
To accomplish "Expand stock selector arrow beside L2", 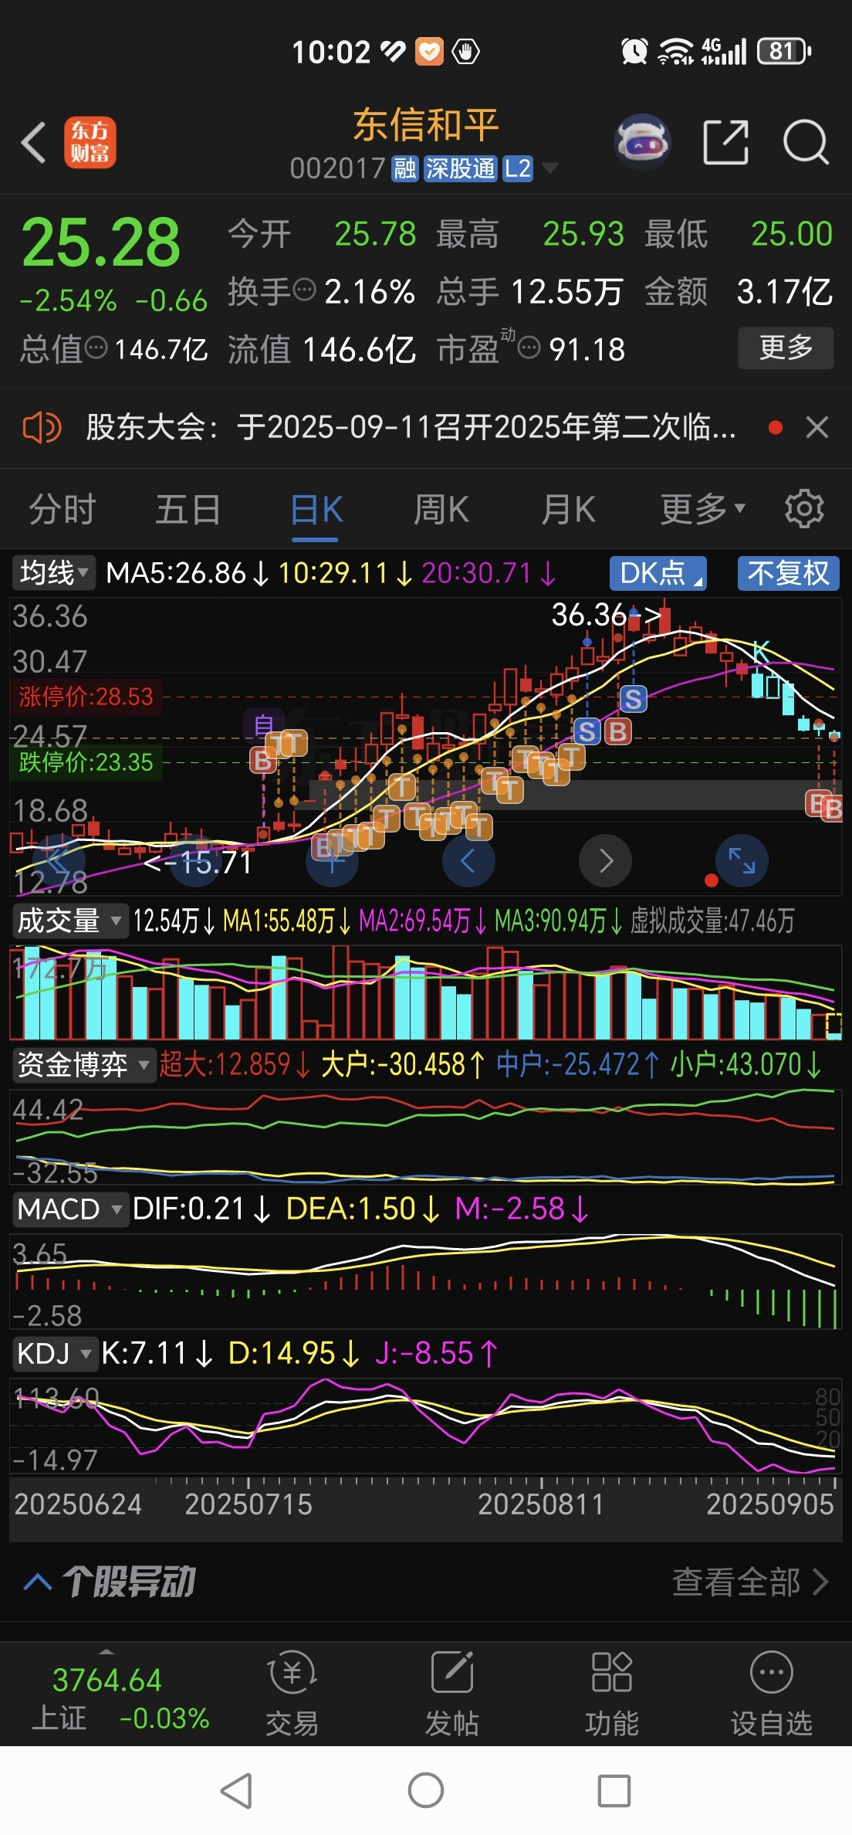I will 550,168.
